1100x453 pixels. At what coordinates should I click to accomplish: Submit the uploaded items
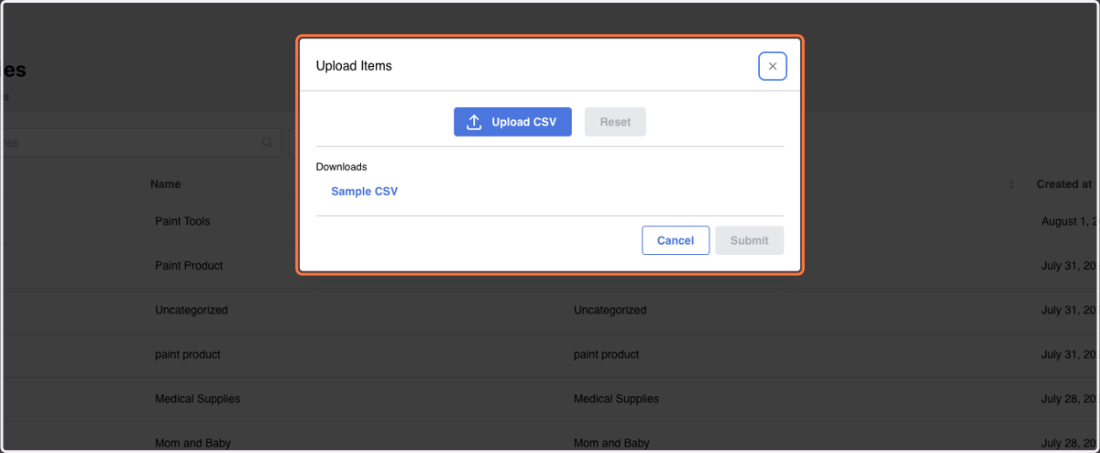750,240
